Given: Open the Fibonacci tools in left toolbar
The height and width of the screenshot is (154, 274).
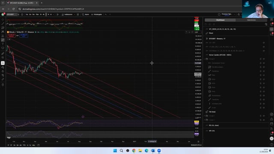Looking at the screenshot, I should coord(3,28).
